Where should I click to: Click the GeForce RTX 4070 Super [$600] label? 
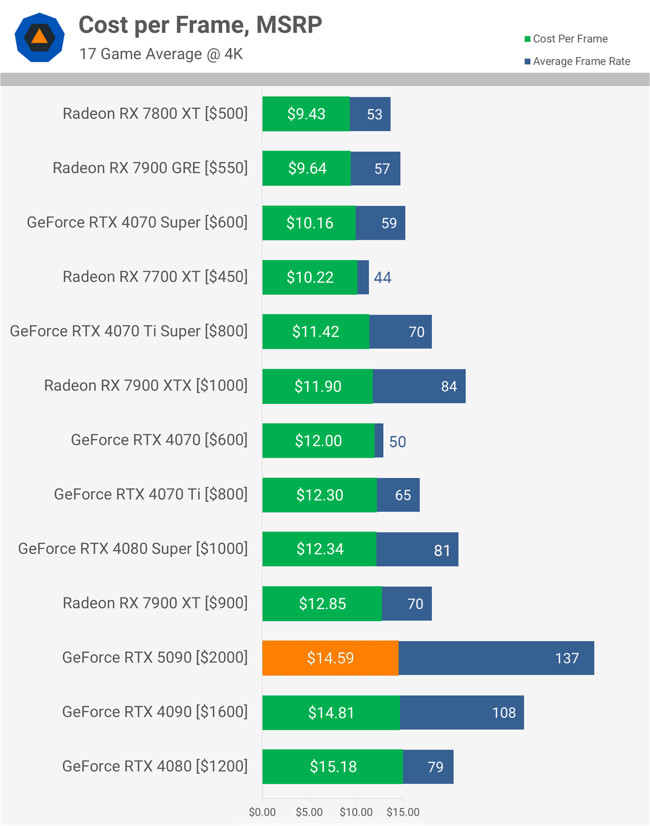(137, 223)
